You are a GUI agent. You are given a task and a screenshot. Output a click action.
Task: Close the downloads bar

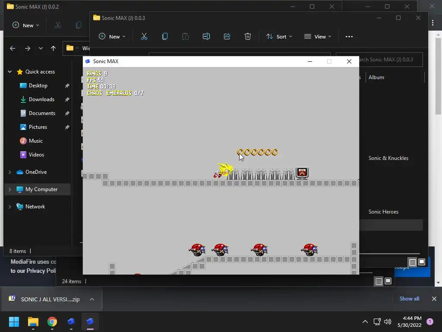click(434, 299)
